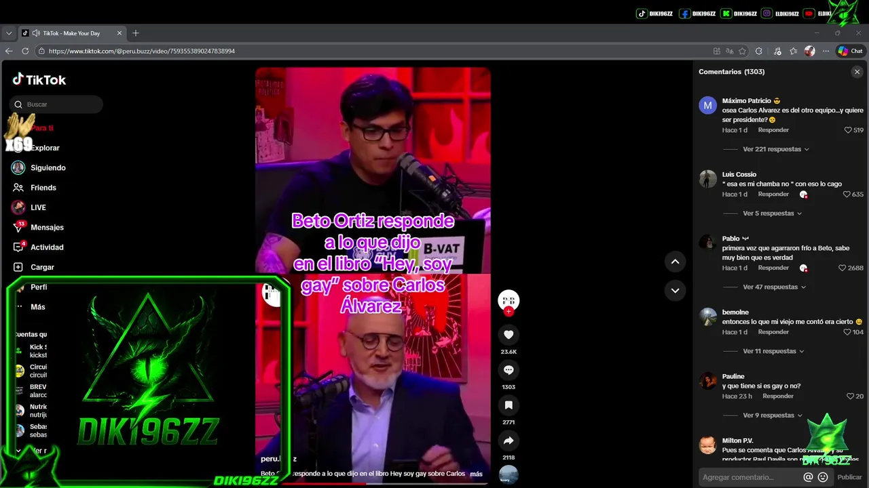Follow creator using red plus badge

(x=509, y=312)
